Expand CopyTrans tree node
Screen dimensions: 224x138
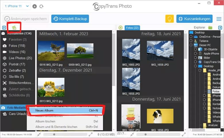(196, 62)
